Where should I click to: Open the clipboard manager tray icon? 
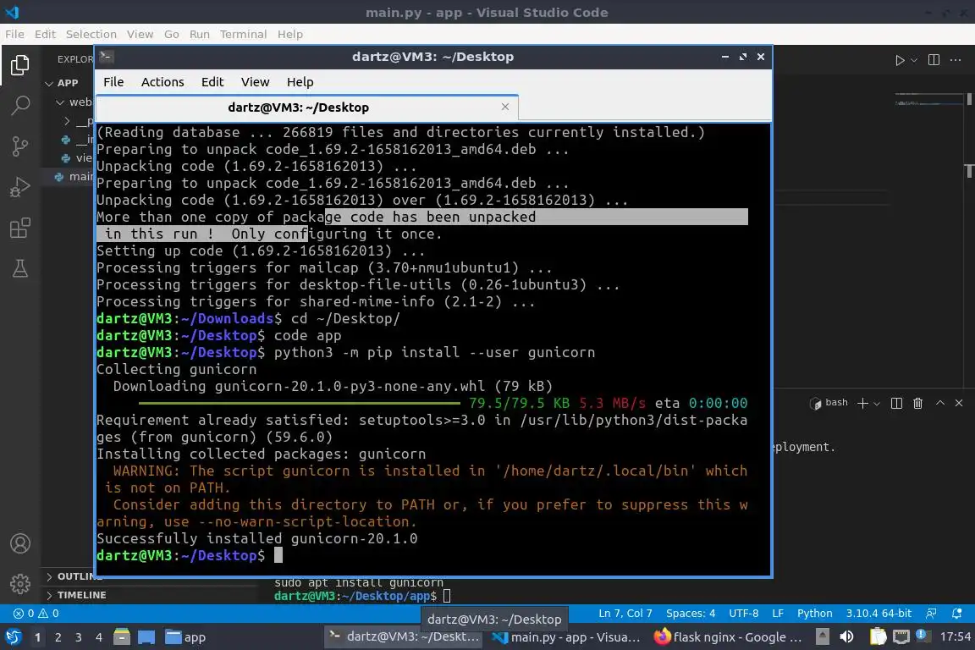(878, 637)
